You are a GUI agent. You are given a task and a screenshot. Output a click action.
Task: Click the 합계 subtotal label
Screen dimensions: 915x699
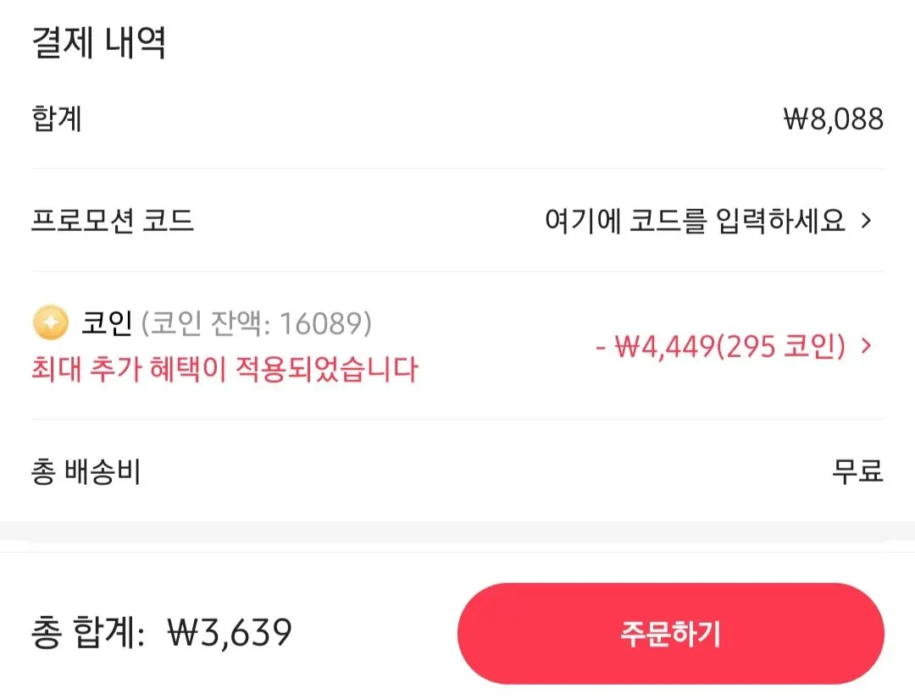pyautogui.click(x=57, y=118)
